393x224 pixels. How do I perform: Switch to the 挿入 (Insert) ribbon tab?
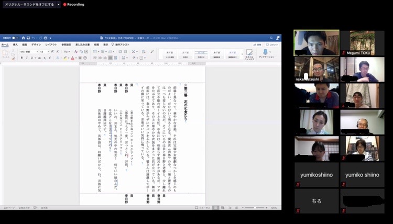15,44
